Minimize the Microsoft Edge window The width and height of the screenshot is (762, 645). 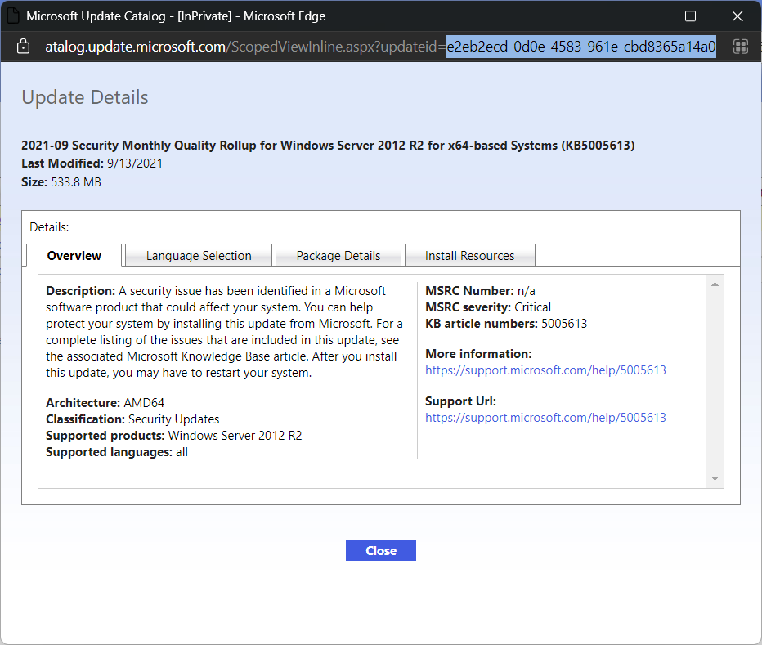coord(644,16)
